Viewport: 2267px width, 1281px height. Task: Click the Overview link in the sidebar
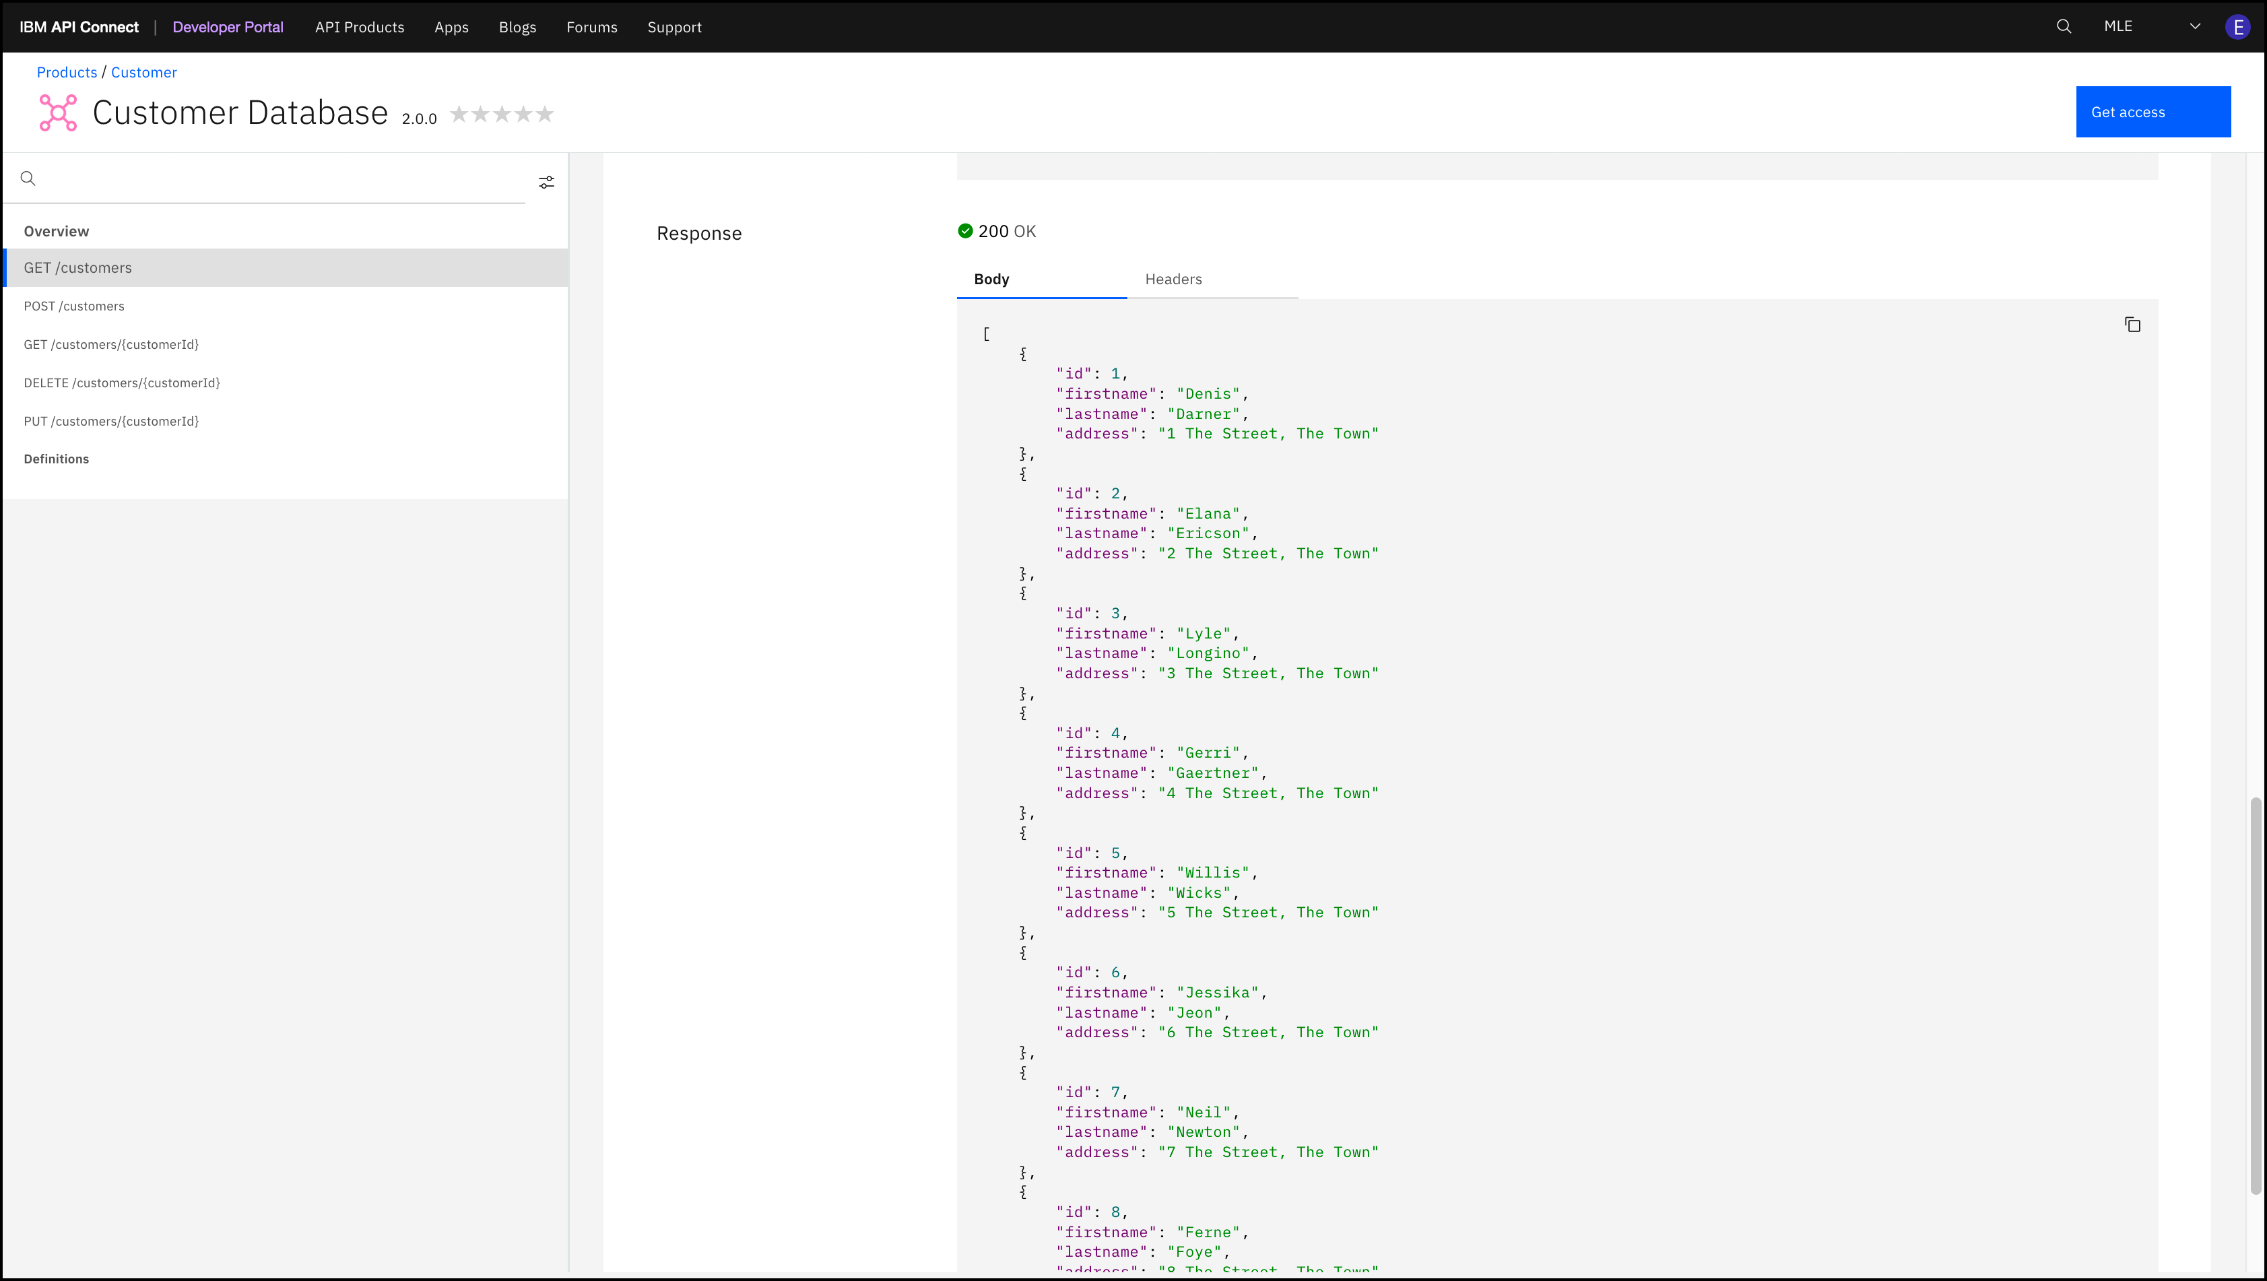56,230
